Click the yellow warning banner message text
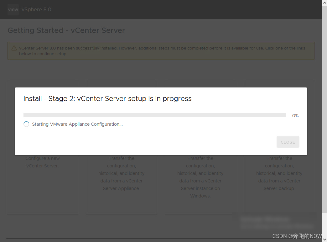 point(162,51)
